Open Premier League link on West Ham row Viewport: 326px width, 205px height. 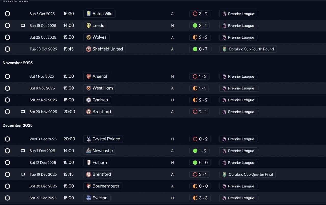click(238, 88)
